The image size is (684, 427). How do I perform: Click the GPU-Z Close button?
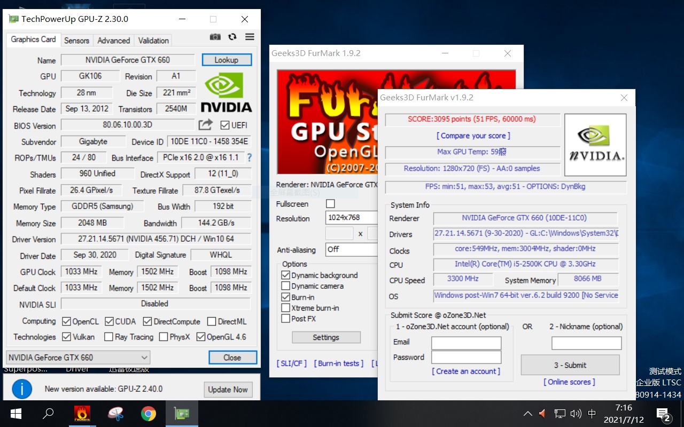pos(232,358)
